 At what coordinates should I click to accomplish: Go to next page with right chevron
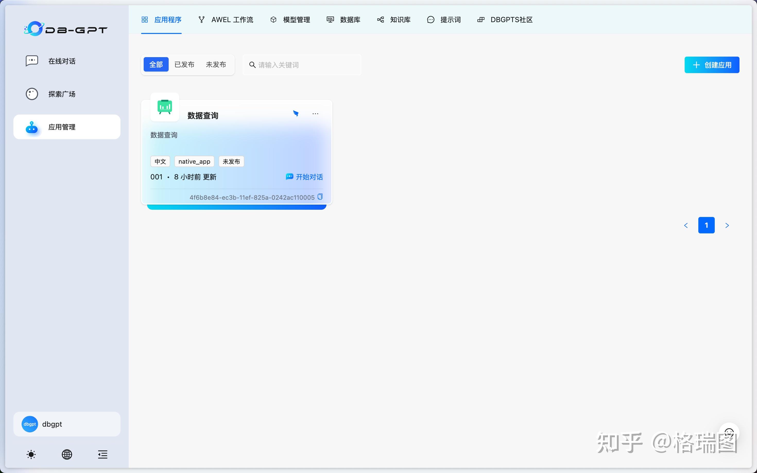coord(727,225)
